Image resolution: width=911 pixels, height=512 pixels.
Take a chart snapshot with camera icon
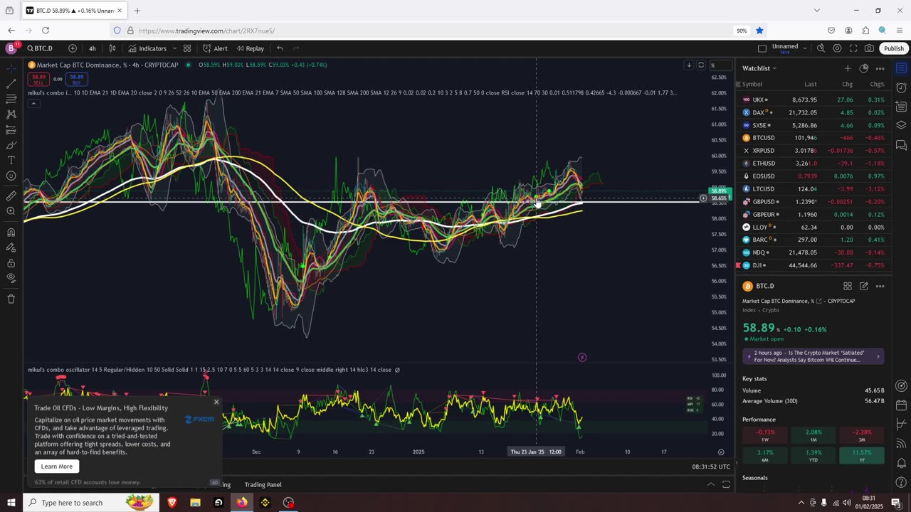tap(869, 48)
